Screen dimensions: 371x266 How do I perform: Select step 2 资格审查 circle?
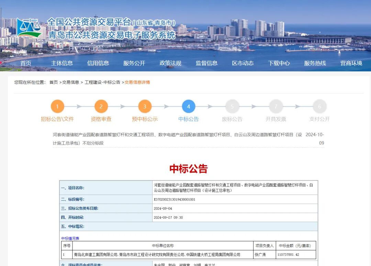point(101,107)
